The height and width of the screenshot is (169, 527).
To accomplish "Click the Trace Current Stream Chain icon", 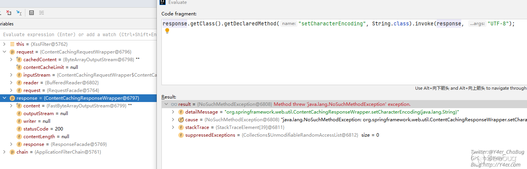I will pyautogui.click(x=41, y=13).
